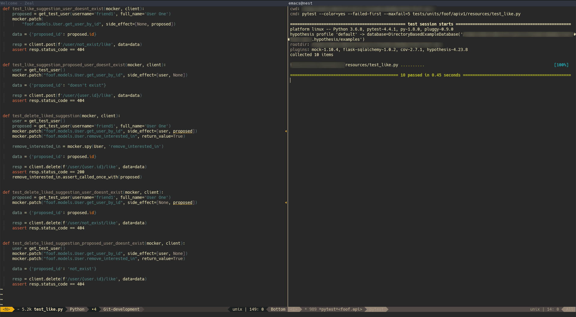Click the flycheck •4 warnings indicator
Viewport: 576px width, 317px height.
(94, 309)
